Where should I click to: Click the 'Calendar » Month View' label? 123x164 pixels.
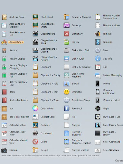pos(19,142)
